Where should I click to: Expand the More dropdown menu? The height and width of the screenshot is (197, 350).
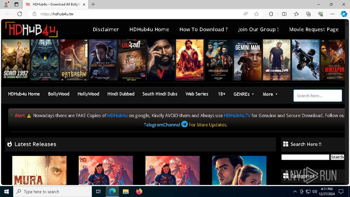[x=270, y=94]
